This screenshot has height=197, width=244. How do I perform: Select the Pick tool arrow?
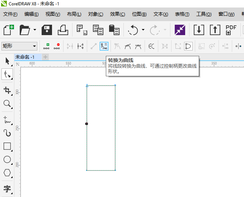pyautogui.click(x=7, y=61)
